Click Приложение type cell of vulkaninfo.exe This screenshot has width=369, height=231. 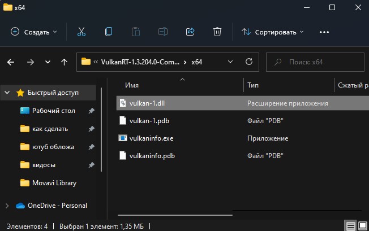click(x=268, y=138)
